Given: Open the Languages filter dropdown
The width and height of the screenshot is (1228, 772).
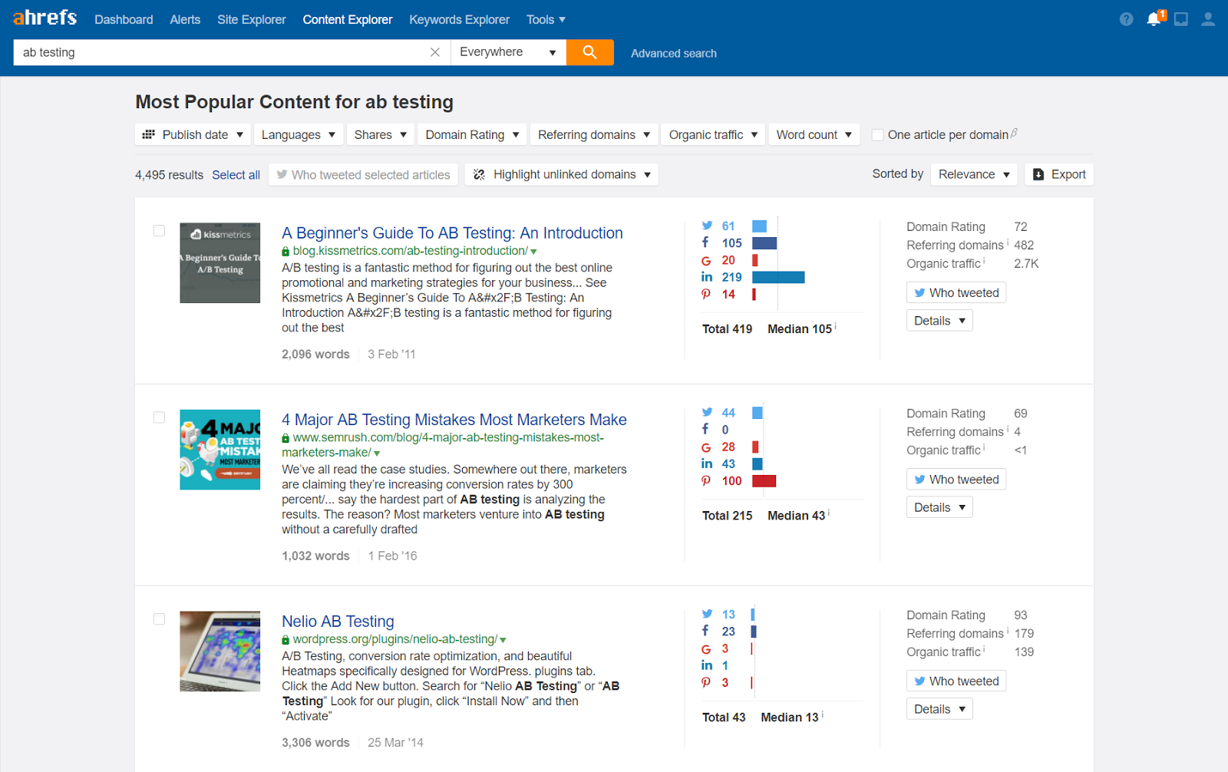Looking at the screenshot, I should [x=298, y=134].
